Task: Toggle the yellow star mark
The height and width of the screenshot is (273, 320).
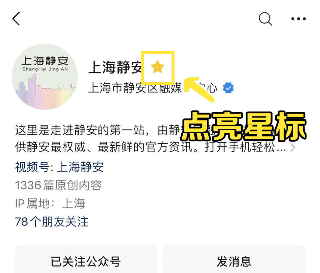Action: click(x=157, y=67)
